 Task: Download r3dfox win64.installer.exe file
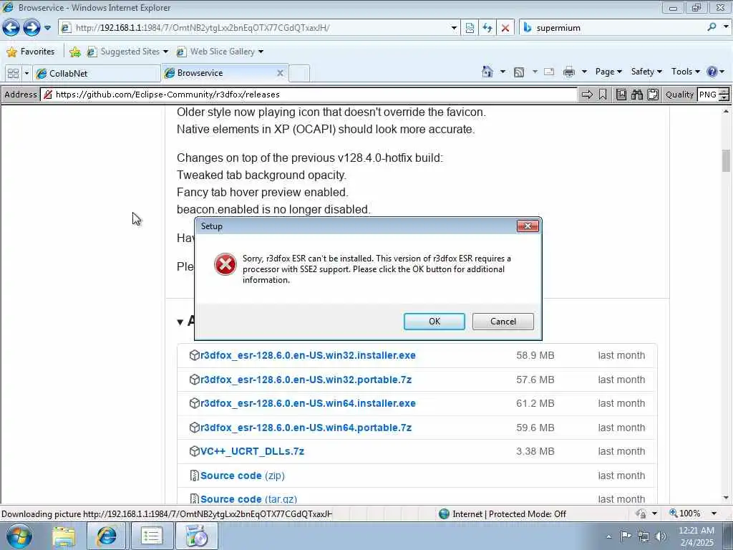pos(308,403)
